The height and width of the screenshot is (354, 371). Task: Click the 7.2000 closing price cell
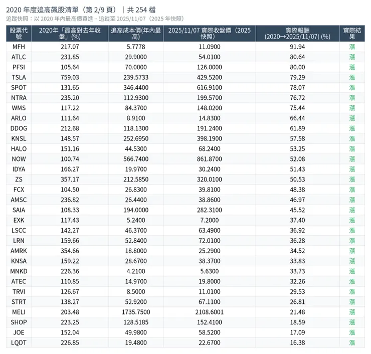click(x=210, y=220)
